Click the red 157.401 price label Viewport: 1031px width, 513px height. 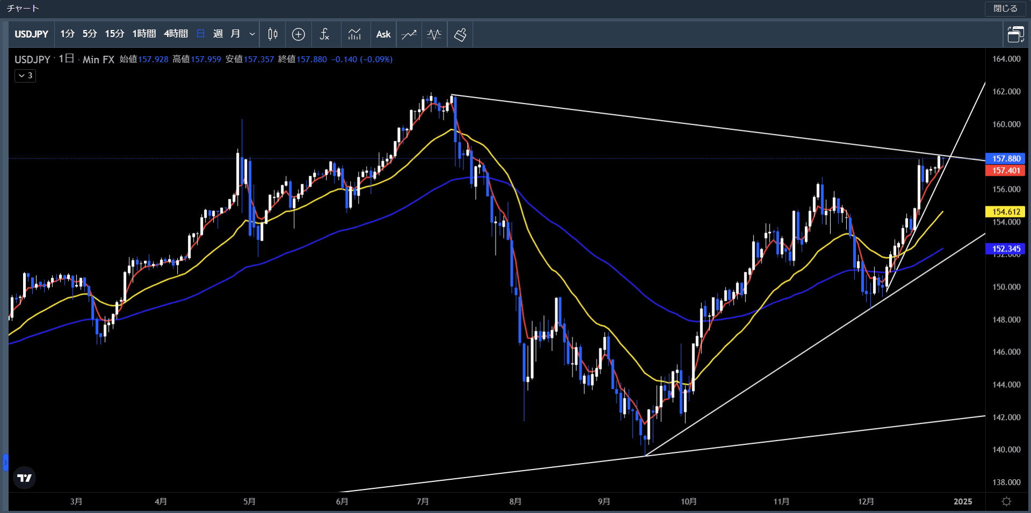tap(1006, 170)
